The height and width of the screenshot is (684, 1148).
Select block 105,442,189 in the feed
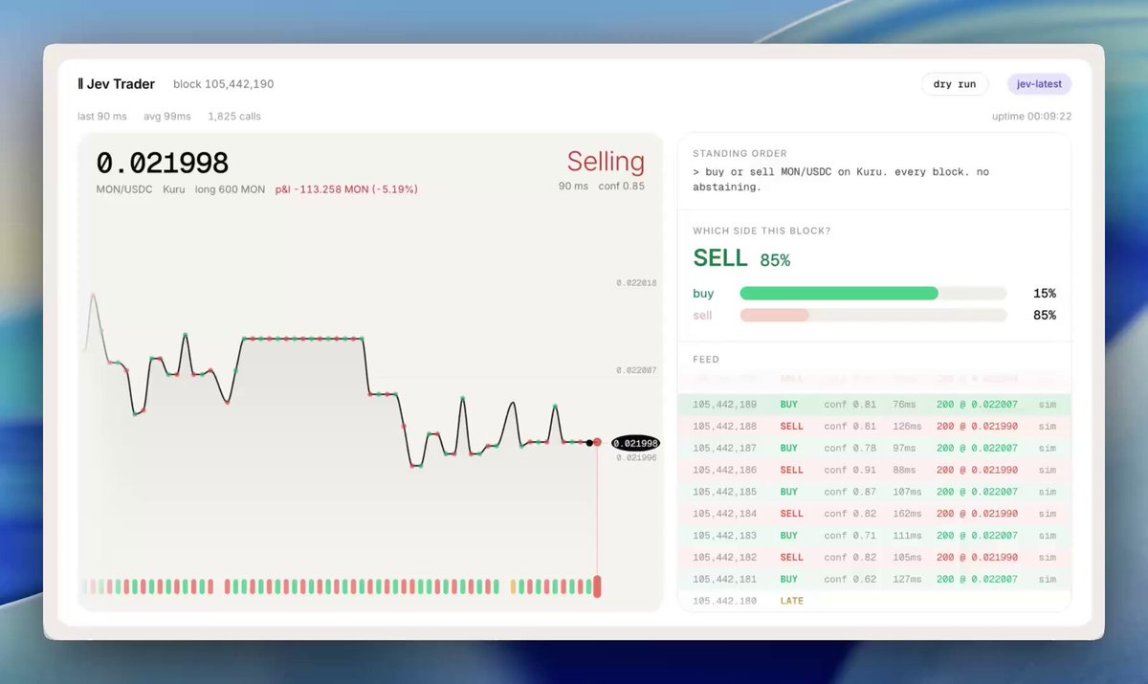coord(873,404)
